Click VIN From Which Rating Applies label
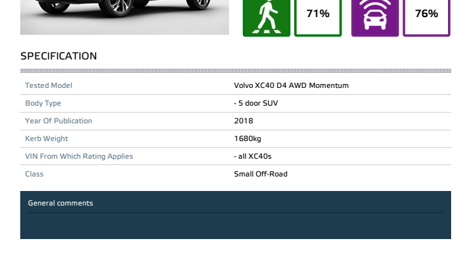 point(79,156)
